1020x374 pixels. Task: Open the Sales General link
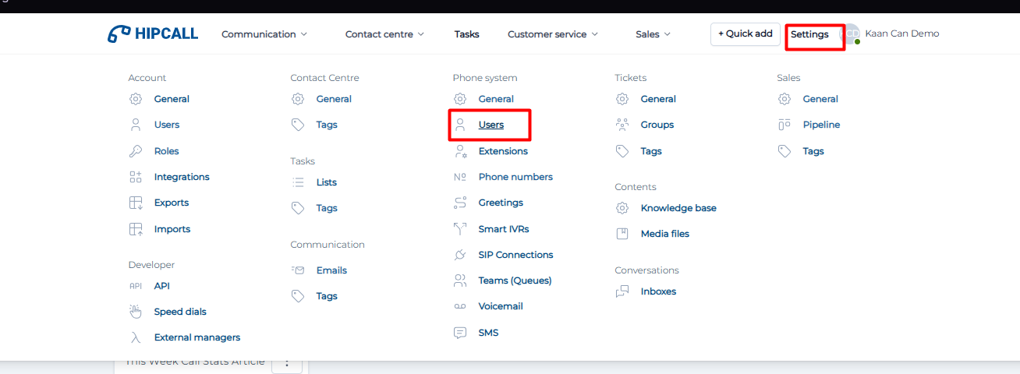point(820,99)
